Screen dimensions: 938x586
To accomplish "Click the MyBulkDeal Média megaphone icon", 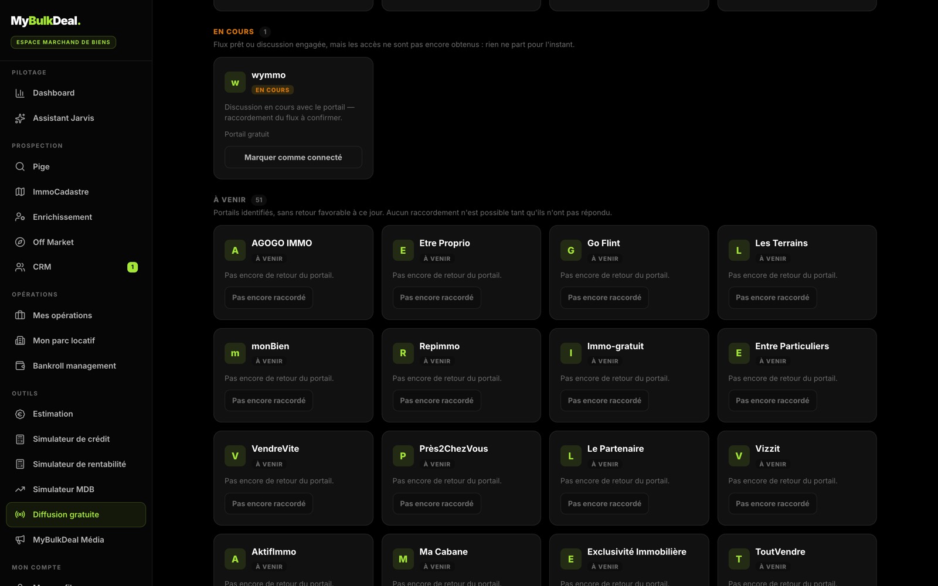I will point(20,540).
